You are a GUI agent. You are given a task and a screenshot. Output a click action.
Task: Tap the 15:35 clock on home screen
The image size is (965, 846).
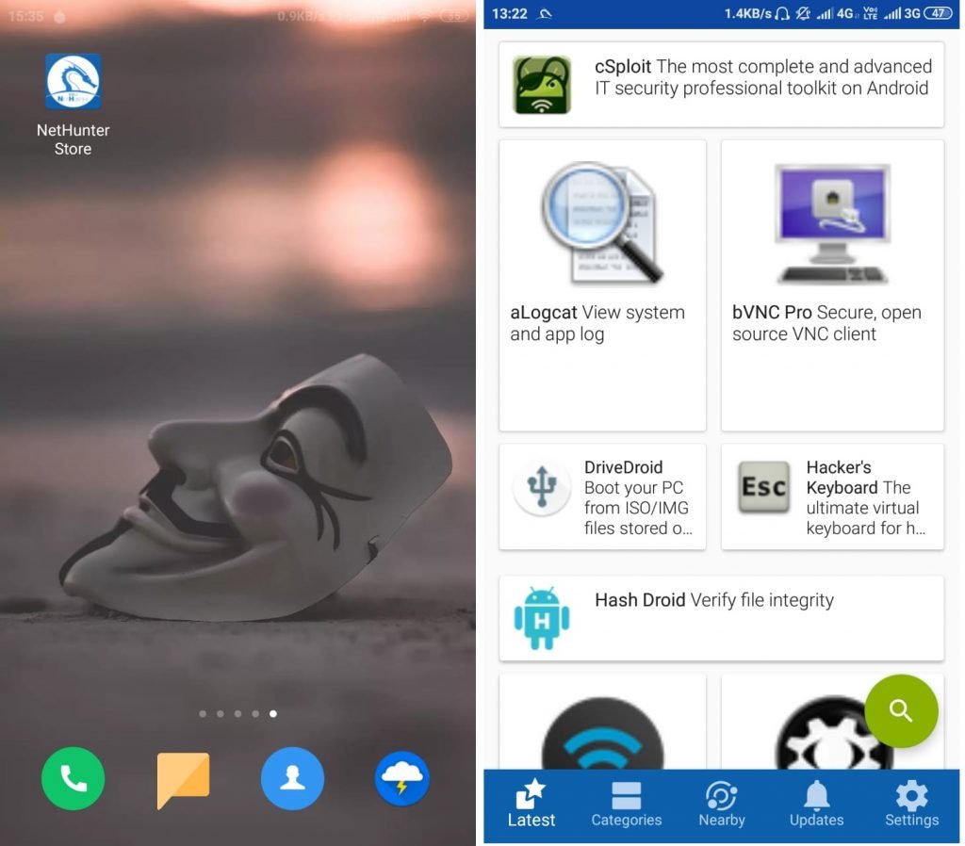(x=25, y=16)
